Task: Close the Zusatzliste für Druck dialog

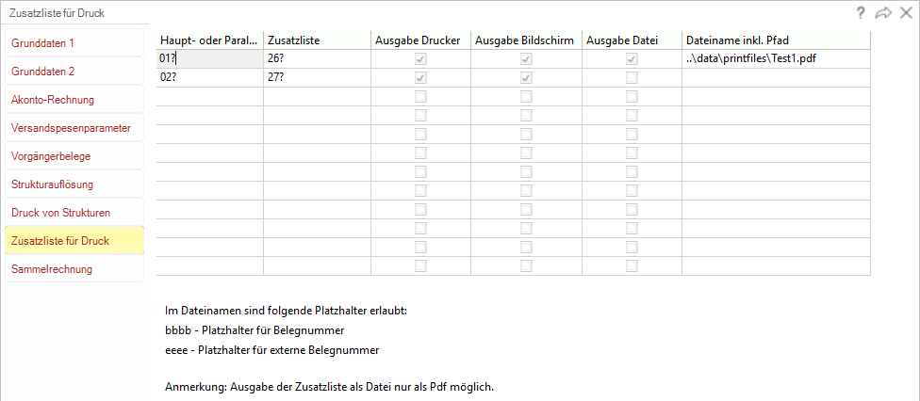Action: coord(906,13)
